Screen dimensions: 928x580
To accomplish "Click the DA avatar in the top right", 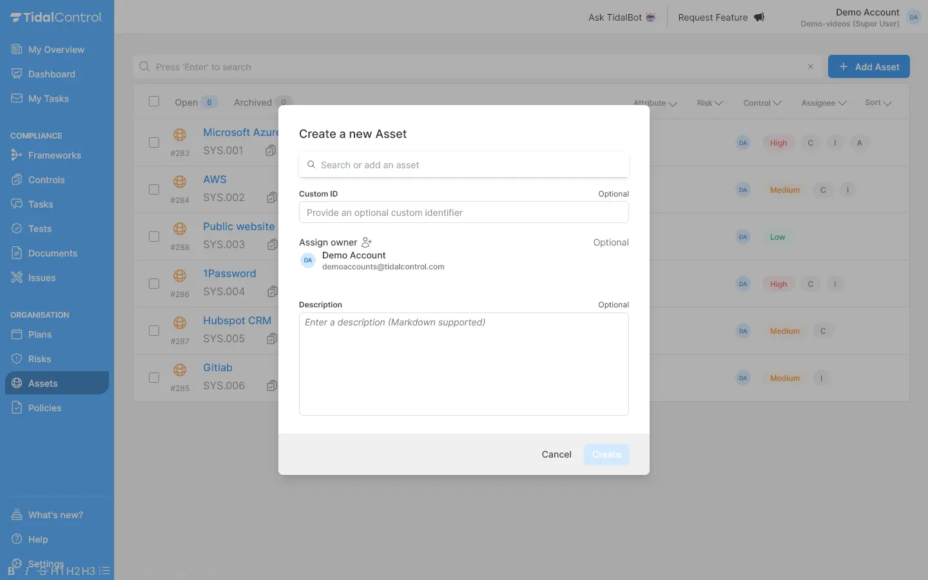I will tap(913, 17).
